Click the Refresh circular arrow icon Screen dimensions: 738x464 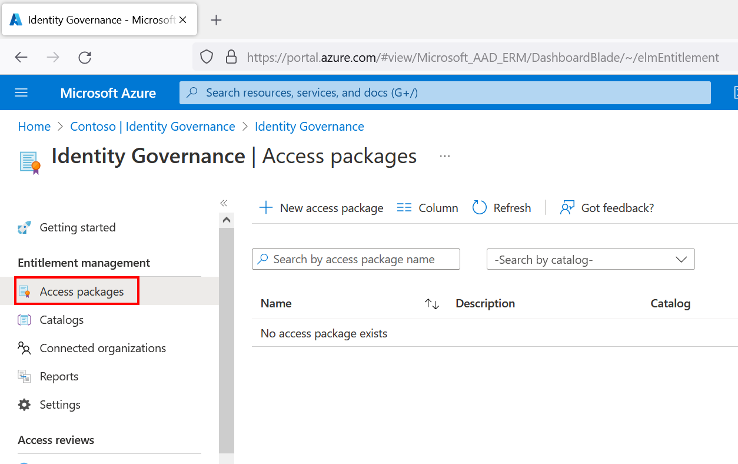click(480, 208)
